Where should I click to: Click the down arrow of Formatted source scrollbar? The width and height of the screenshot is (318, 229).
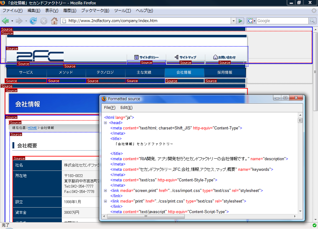pyautogui.click(x=300, y=211)
